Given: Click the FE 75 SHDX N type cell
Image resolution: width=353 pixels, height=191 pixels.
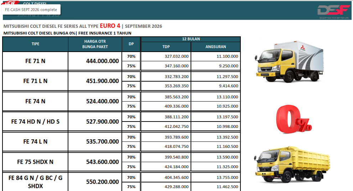Looking at the screenshot, I should pos(35,162).
